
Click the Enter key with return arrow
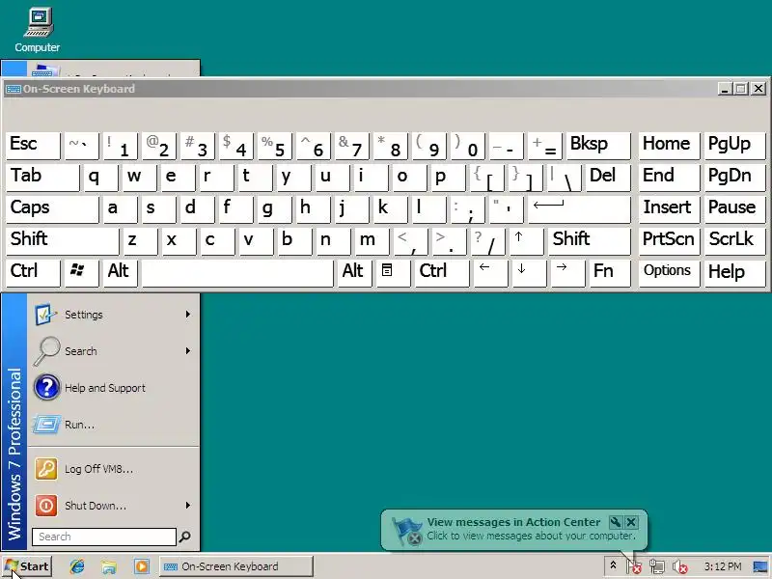pyautogui.click(x=579, y=209)
